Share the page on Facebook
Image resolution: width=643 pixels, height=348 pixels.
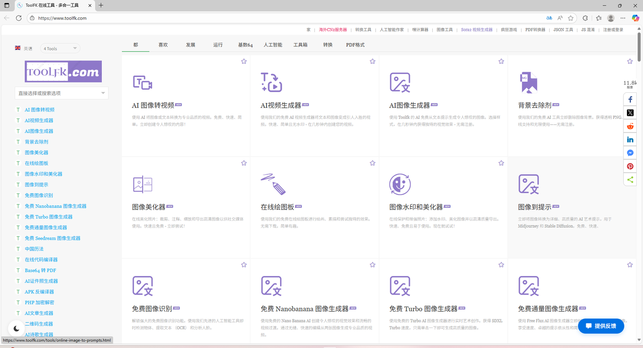pyautogui.click(x=630, y=99)
